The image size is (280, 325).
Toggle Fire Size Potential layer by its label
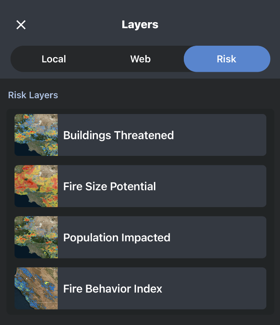(x=109, y=187)
